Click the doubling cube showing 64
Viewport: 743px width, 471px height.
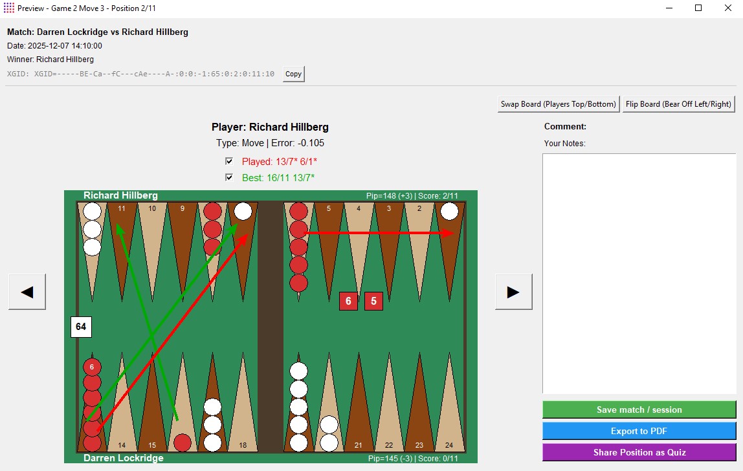pyautogui.click(x=81, y=327)
